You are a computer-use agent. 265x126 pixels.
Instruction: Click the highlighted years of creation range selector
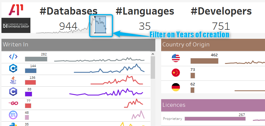coord(101,24)
